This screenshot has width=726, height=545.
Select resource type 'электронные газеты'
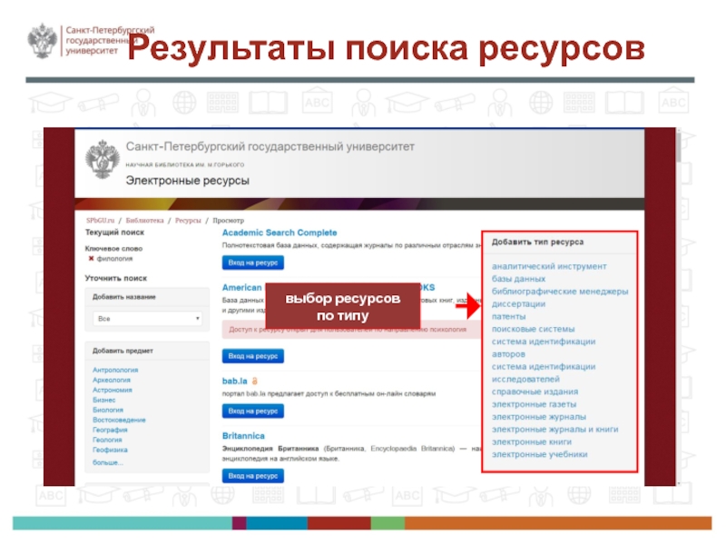coord(534,404)
